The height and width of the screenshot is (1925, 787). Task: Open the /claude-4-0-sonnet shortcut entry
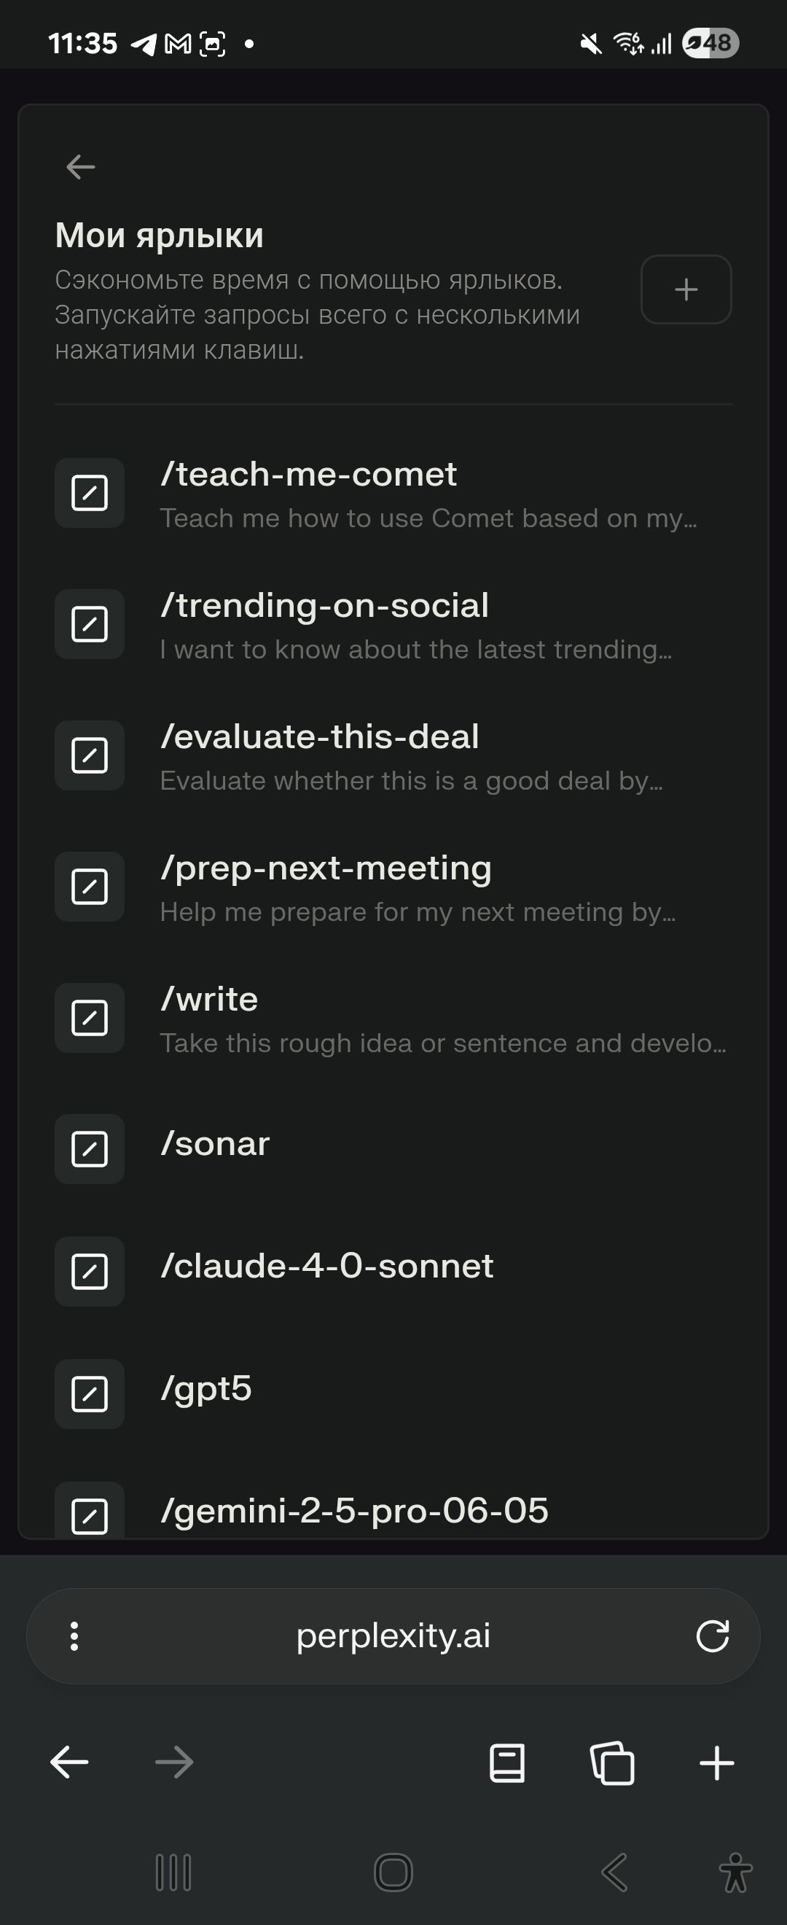[327, 1266]
